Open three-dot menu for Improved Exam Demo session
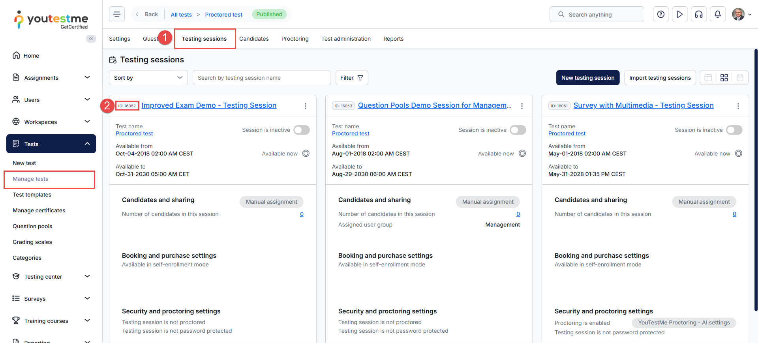This screenshot has width=758, height=343. tap(305, 106)
